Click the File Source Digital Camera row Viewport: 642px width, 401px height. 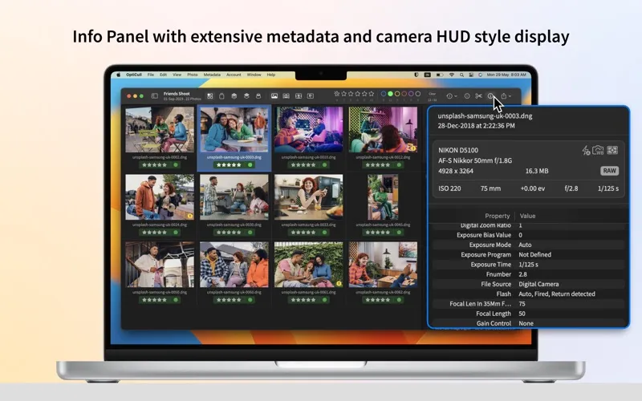tap(529, 284)
